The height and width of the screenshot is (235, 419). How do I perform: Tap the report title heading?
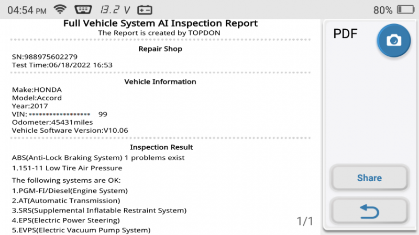[x=160, y=23]
